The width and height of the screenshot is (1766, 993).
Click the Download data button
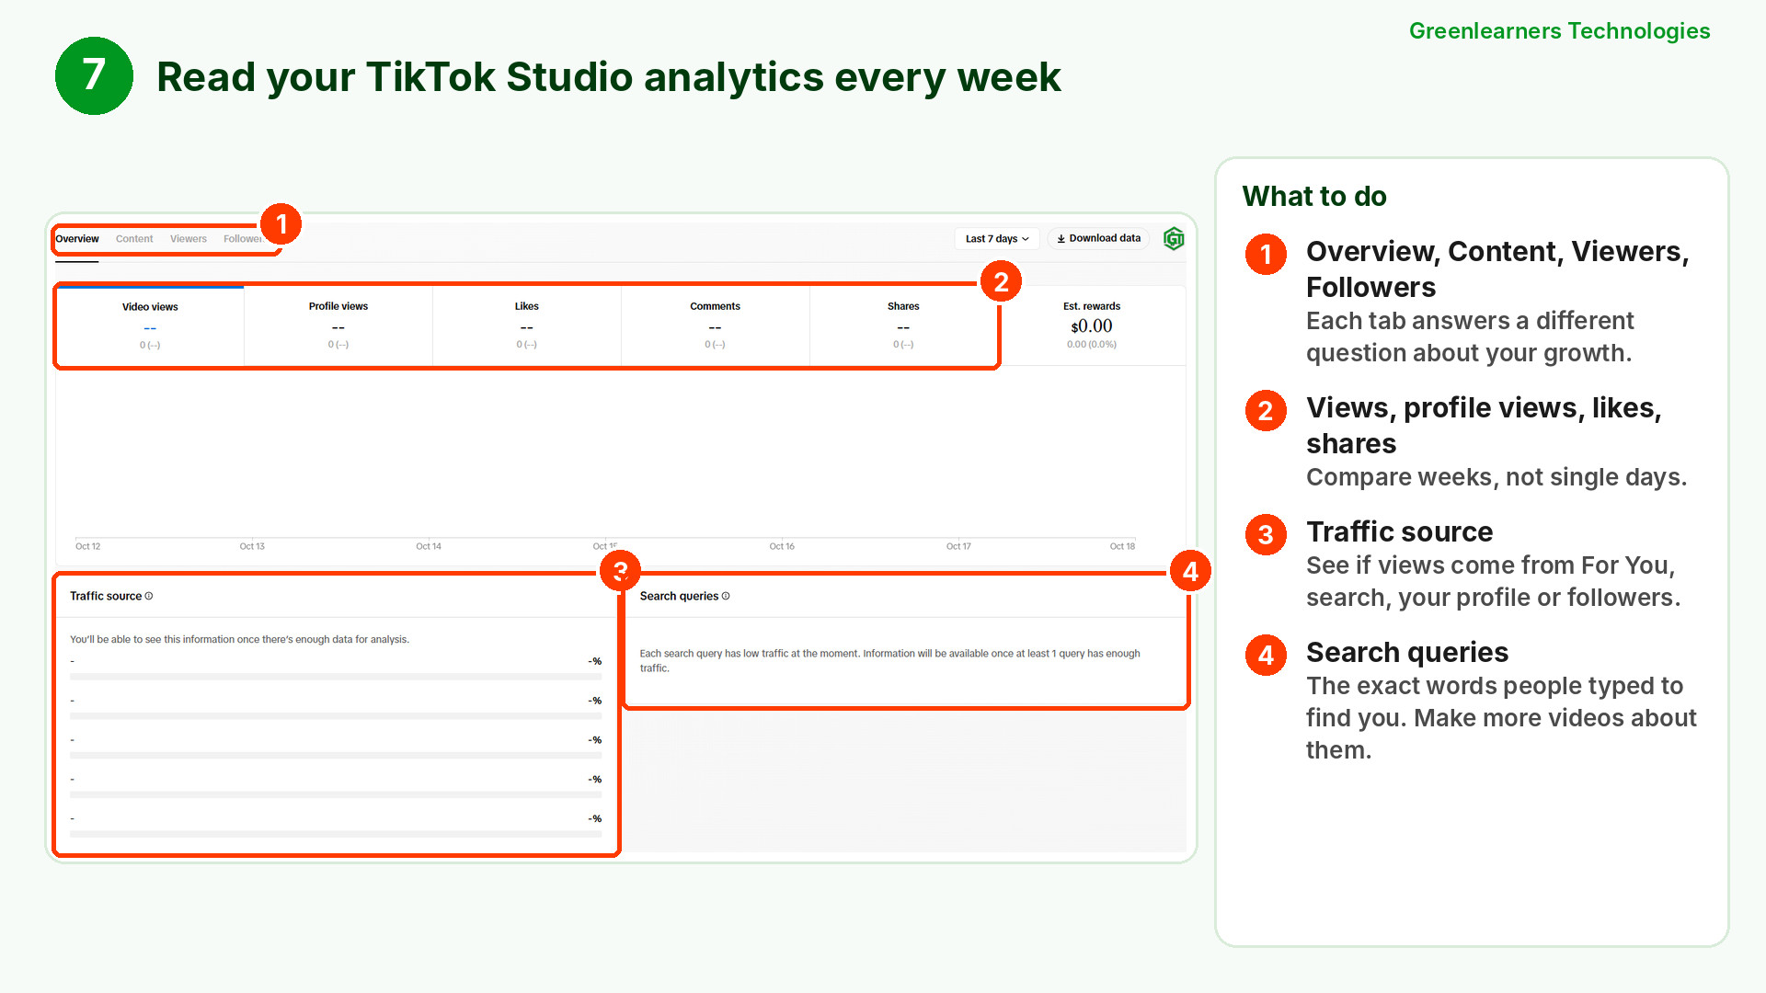(1098, 238)
